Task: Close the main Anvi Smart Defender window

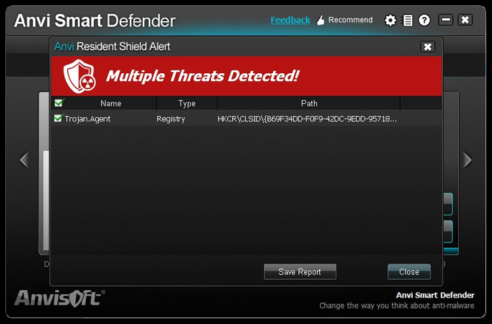Action: click(x=465, y=20)
